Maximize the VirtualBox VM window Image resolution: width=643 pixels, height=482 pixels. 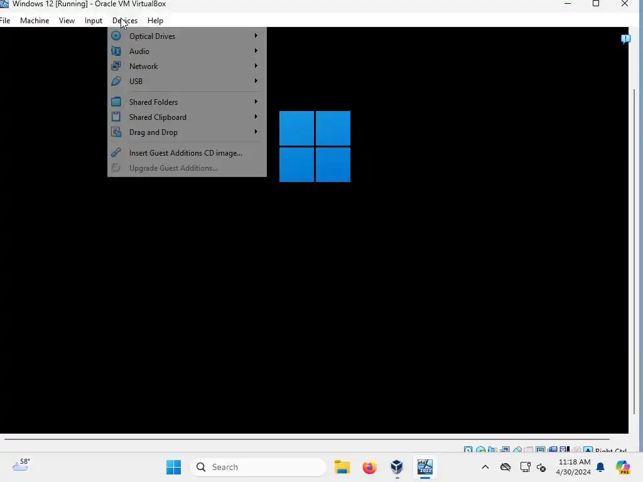pyautogui.click(x=596, y=4)
